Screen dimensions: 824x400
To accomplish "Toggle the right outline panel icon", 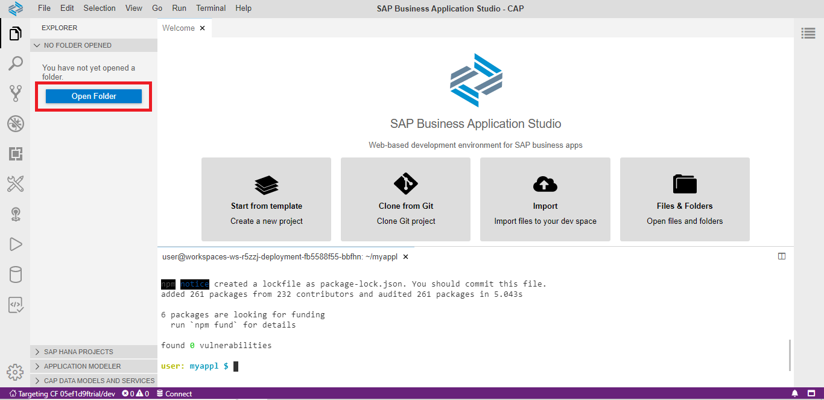I will pyautogui.click(x=808, y=34).
